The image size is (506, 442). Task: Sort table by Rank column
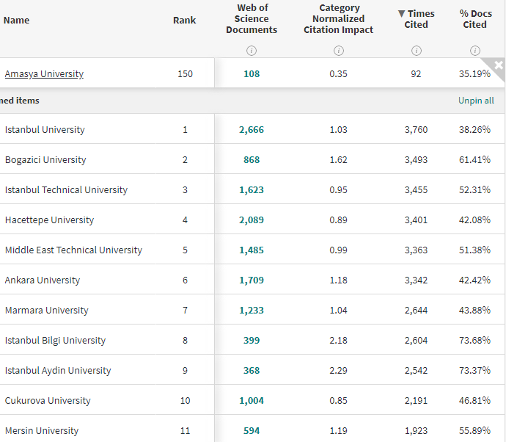184,20
